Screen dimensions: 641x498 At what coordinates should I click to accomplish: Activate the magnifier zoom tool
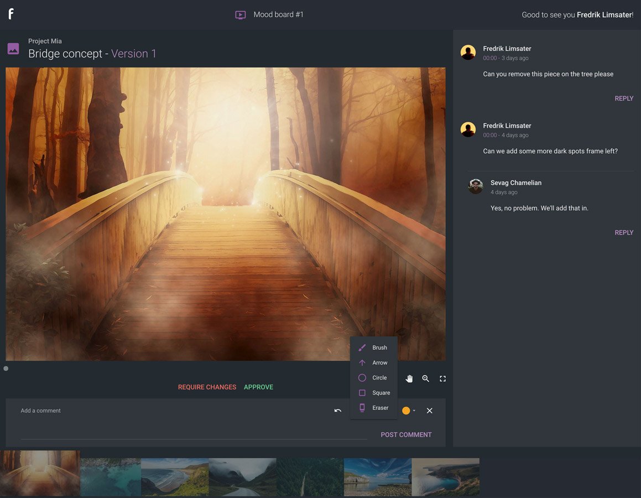click(x=425, y=378)
